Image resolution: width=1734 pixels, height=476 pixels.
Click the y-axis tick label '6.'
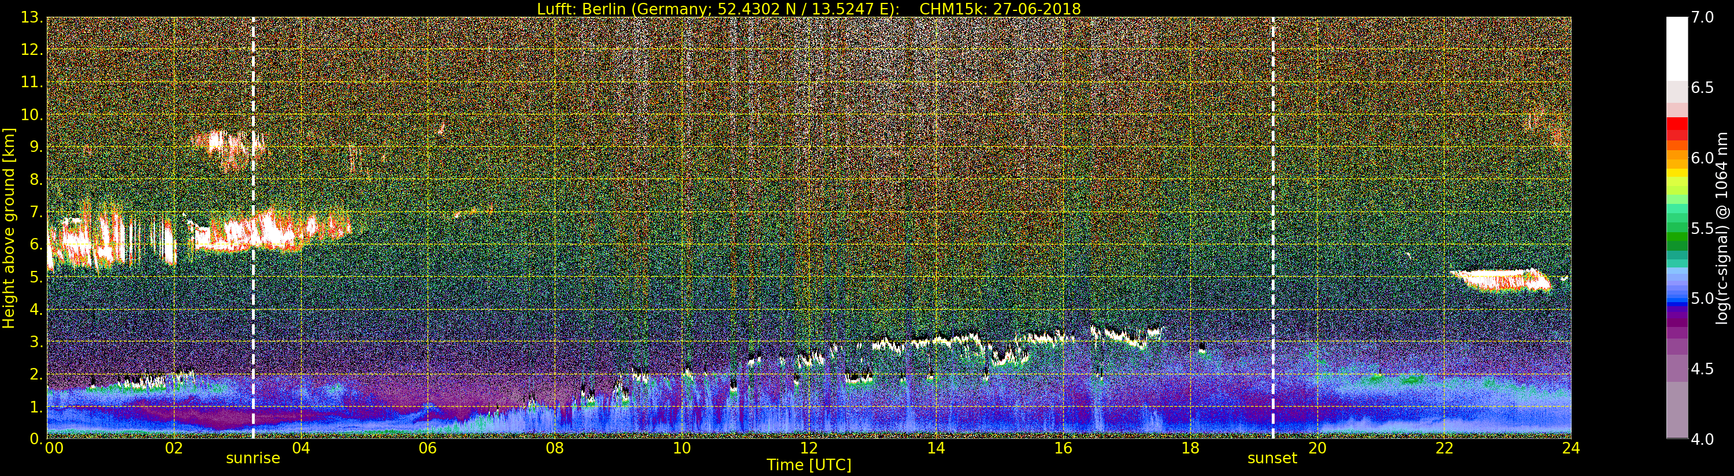click(36, 244)
